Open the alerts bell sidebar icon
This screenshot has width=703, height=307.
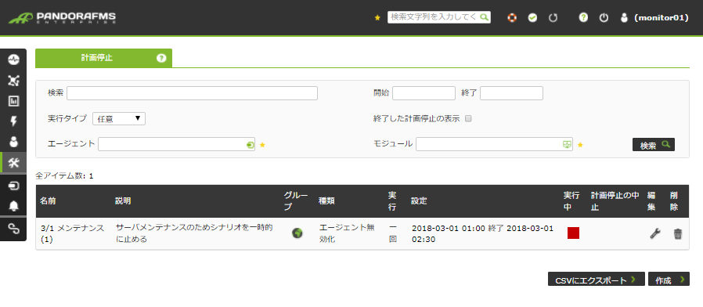point(13,206)
